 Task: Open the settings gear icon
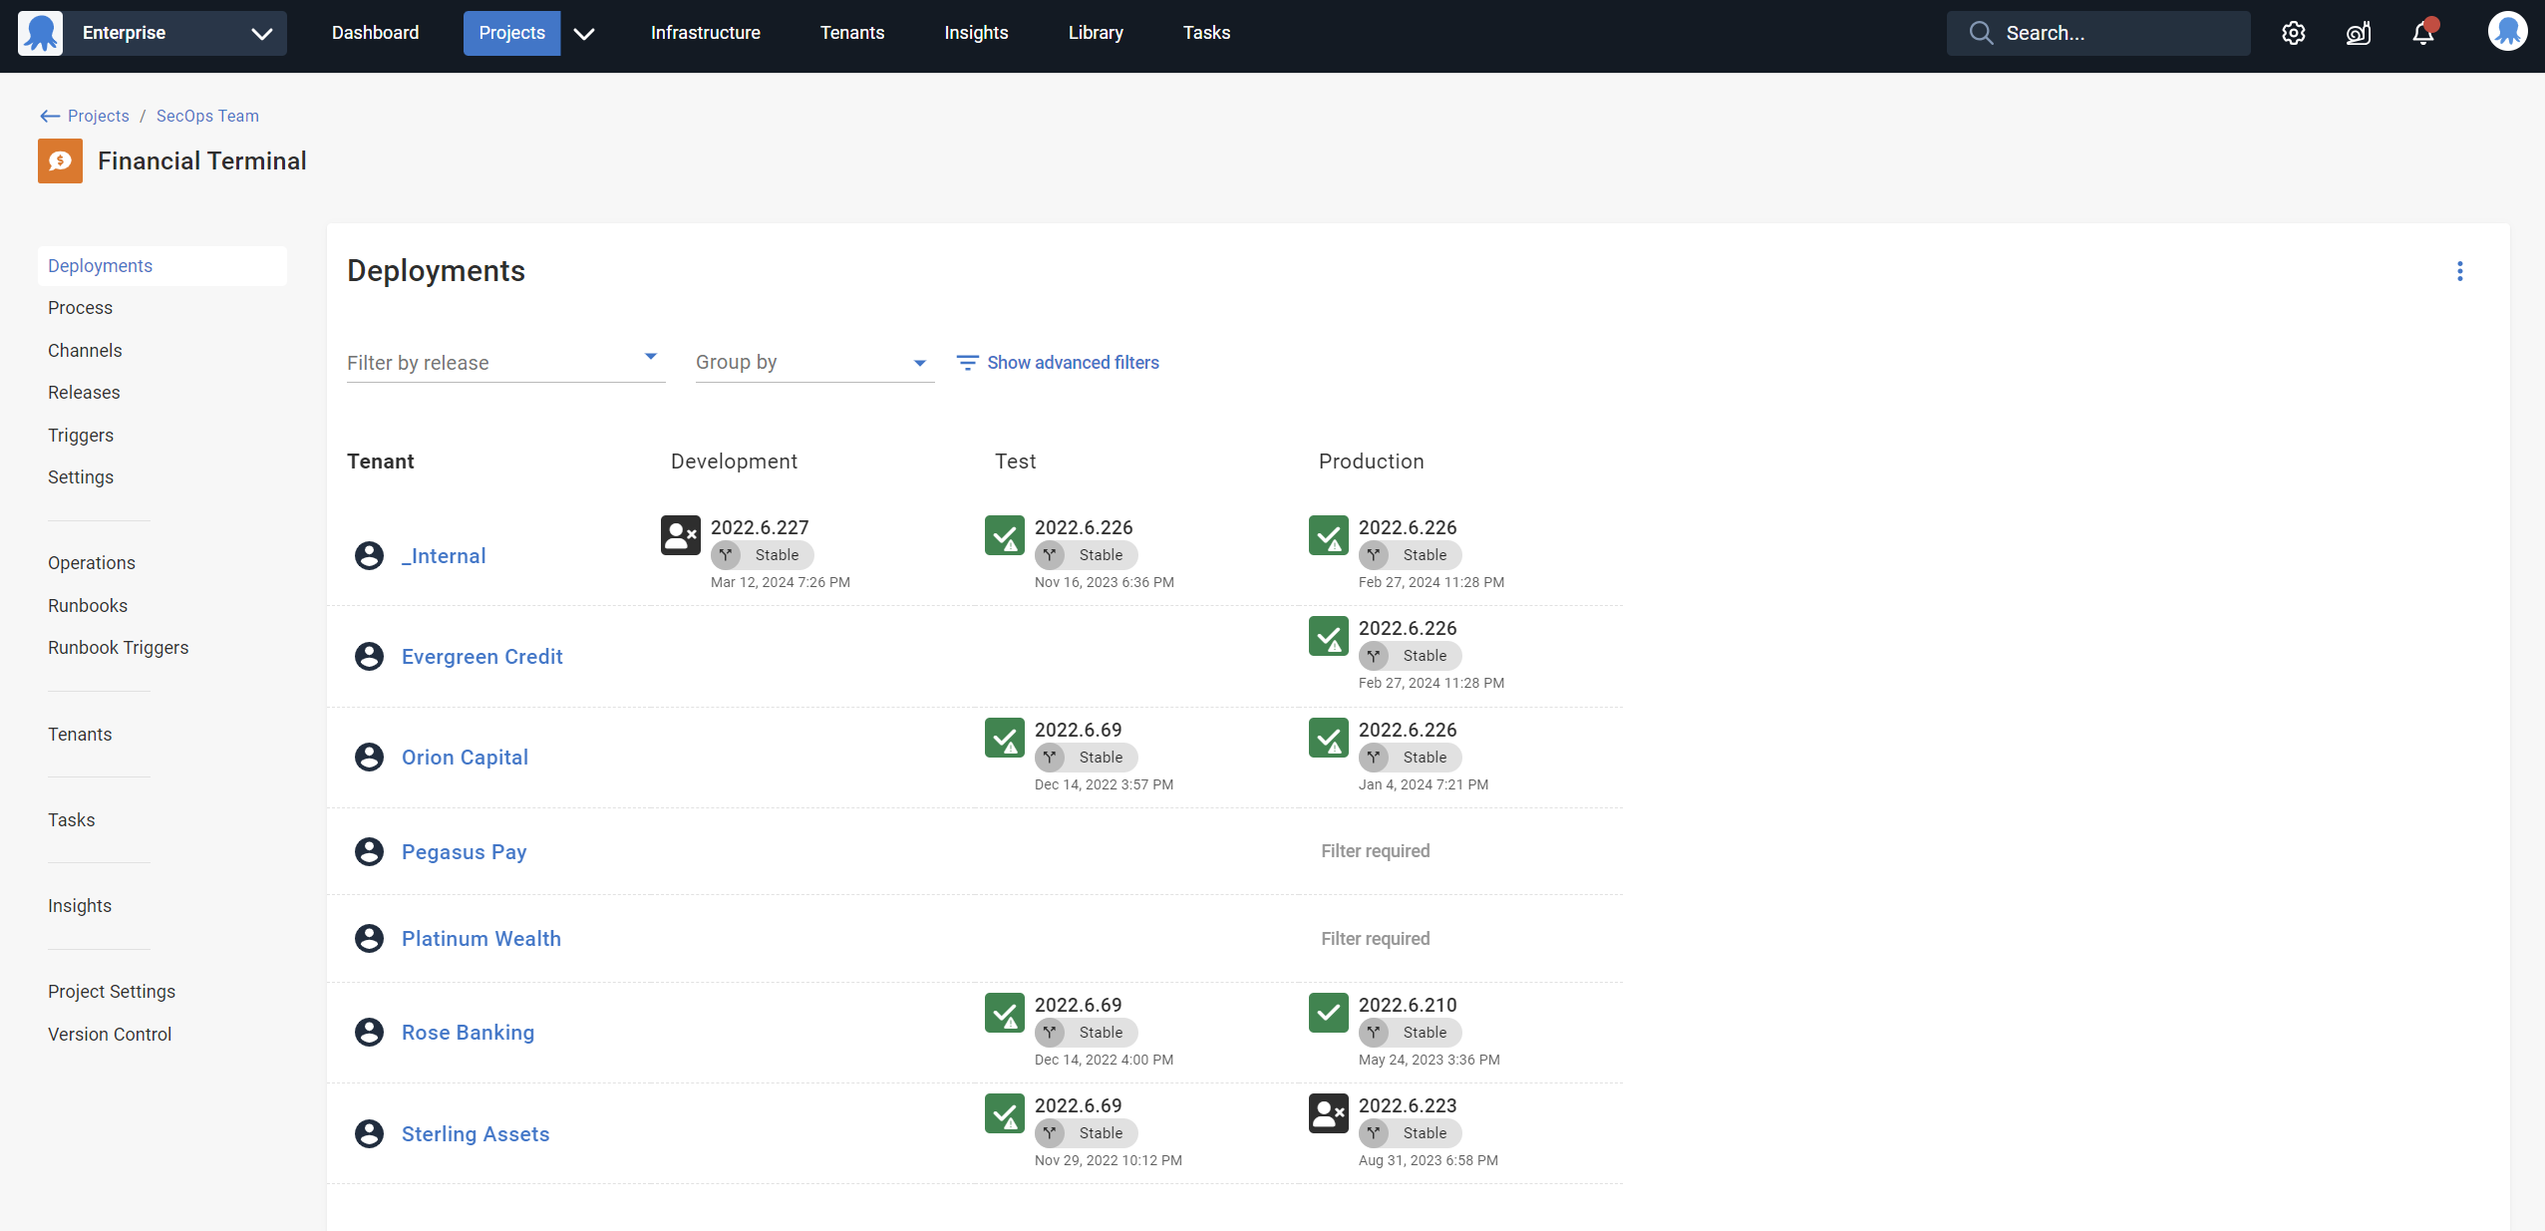click(2293, 33)
